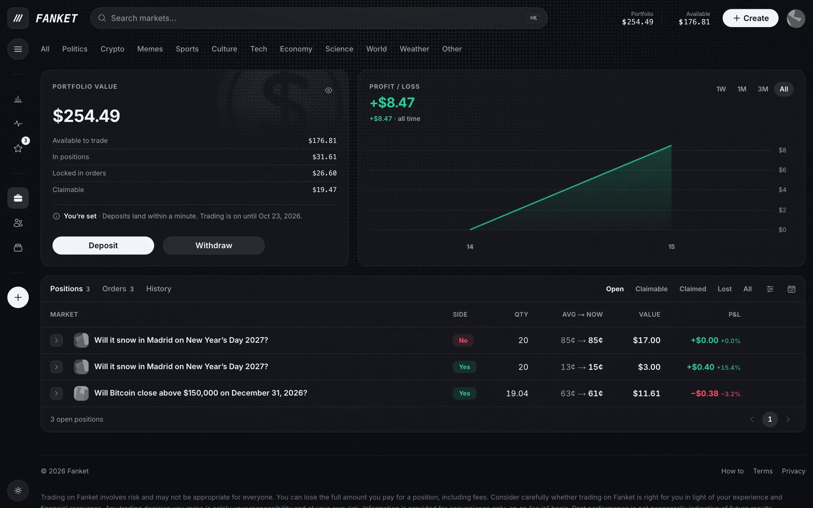
Task: Open the calendar date filter icon
Action: tap(791, 289)
